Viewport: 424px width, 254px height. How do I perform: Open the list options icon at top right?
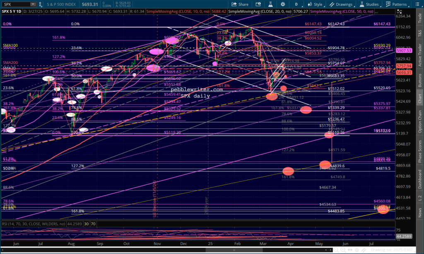tap(417, 4)
